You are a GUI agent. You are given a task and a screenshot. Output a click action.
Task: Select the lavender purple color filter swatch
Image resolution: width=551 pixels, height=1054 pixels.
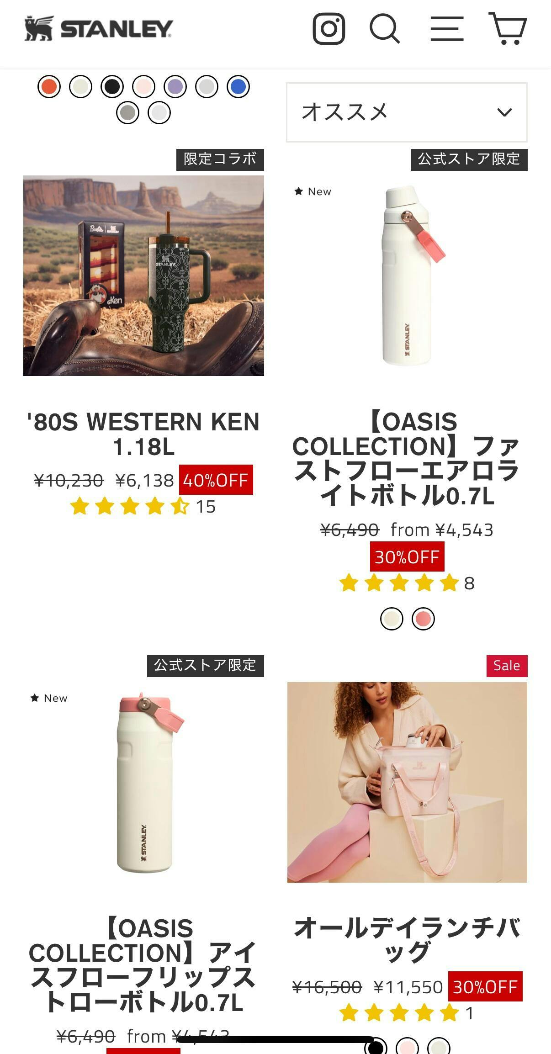175,86
